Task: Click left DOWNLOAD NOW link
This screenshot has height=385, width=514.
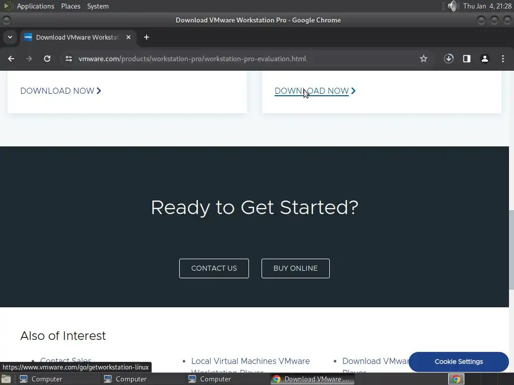Action: (57, 91)
